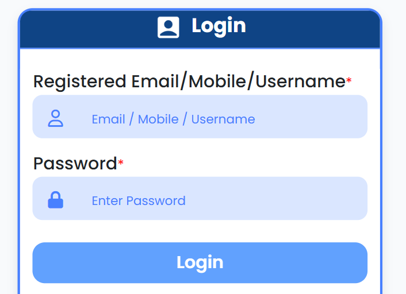This screenshot has width=406, height=294.
Task: Click the word "Registered" in the label
Action: 80,82
